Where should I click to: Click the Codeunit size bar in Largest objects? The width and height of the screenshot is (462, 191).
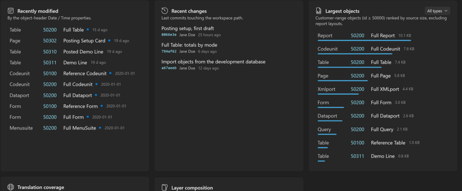(355, 54)
